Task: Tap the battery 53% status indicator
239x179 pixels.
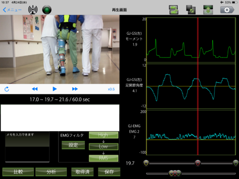Action: coord(231,2)
